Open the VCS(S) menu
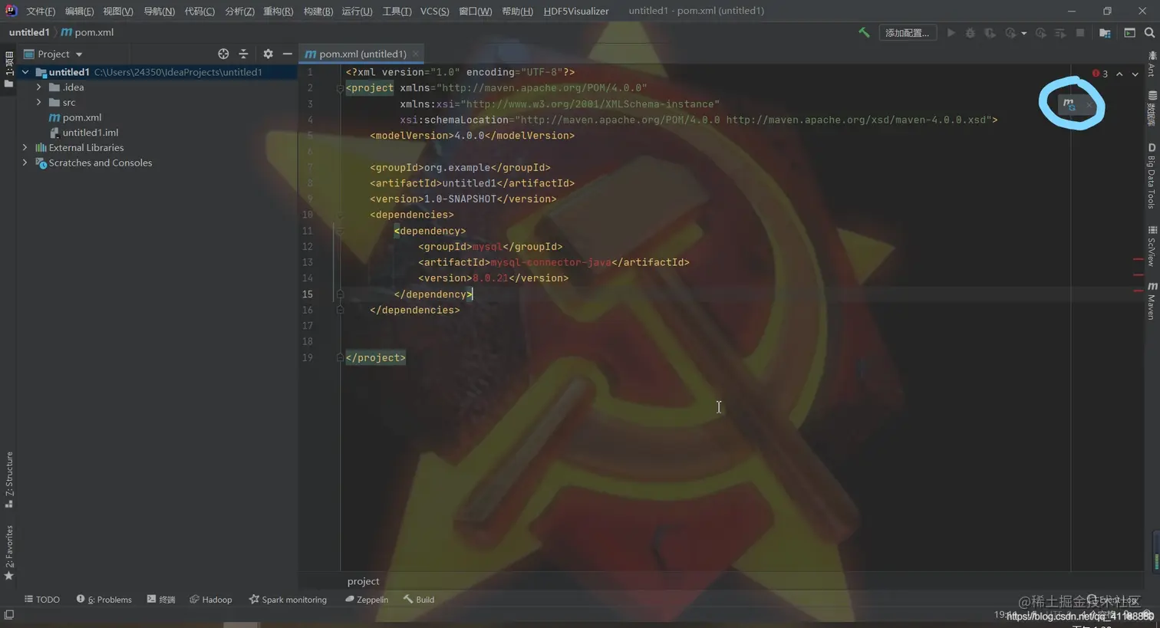Image resolution: width=1160 pixels, height=628 pixels. (434, 11)
